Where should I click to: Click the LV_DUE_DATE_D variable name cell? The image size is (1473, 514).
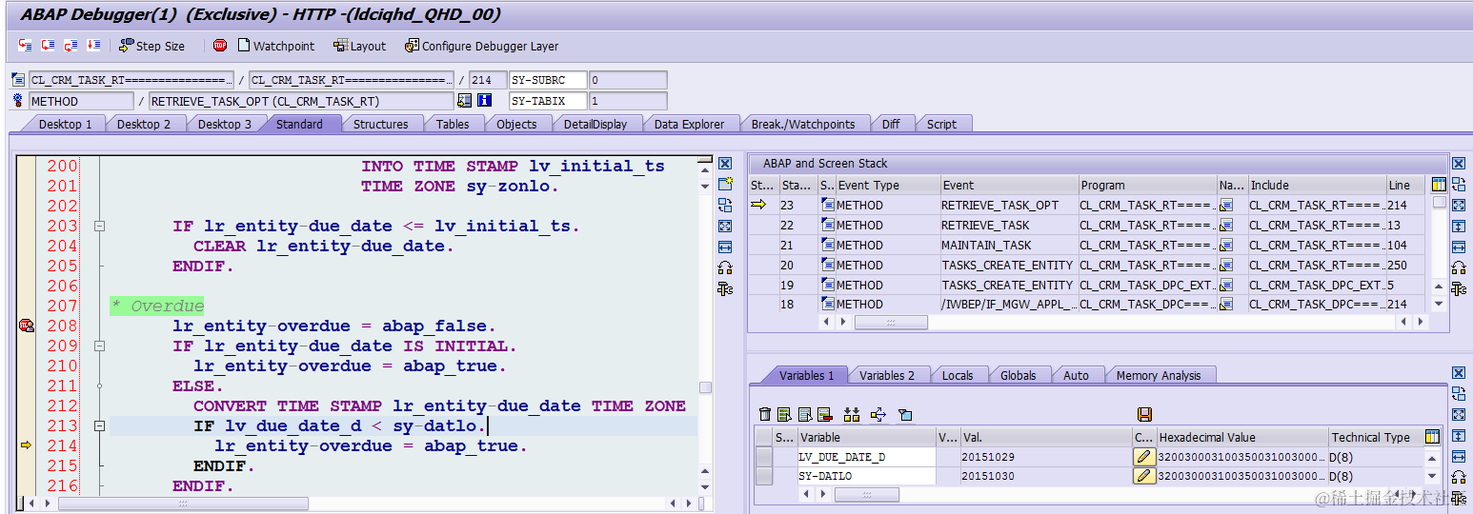point(867,457)
